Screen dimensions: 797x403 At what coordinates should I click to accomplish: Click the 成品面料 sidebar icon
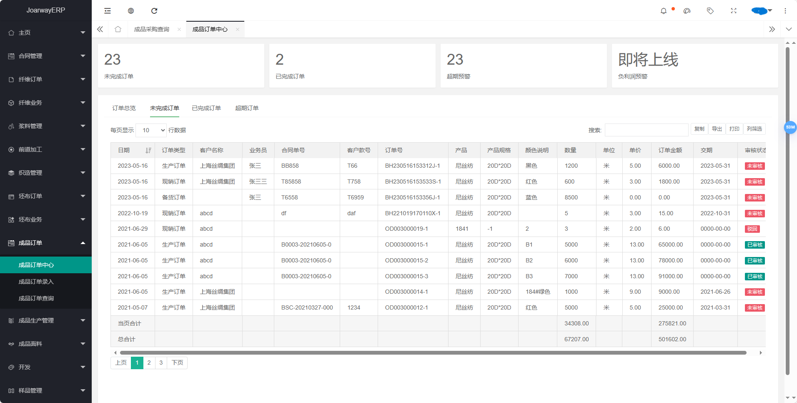pos(11,344)
